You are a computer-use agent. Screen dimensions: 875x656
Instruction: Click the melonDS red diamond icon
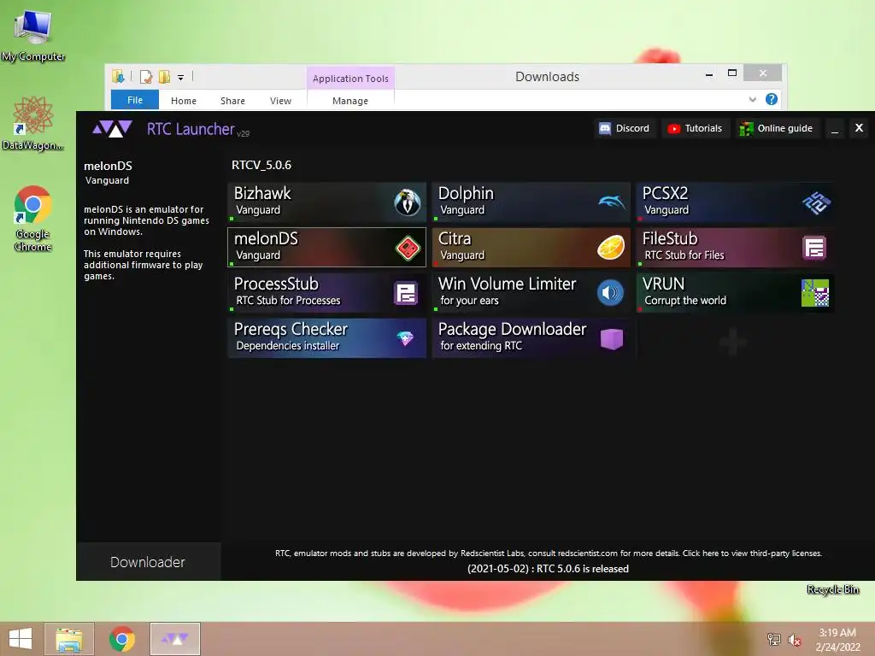pyautogui.click(x=408, y=248)
